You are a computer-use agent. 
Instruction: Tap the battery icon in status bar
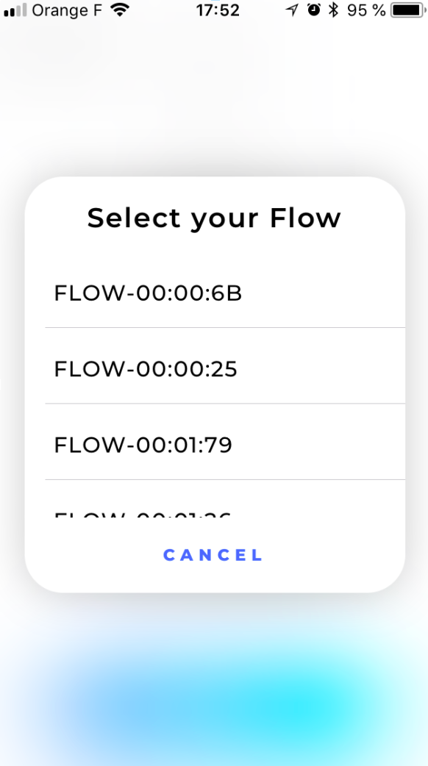click(408, 10)
